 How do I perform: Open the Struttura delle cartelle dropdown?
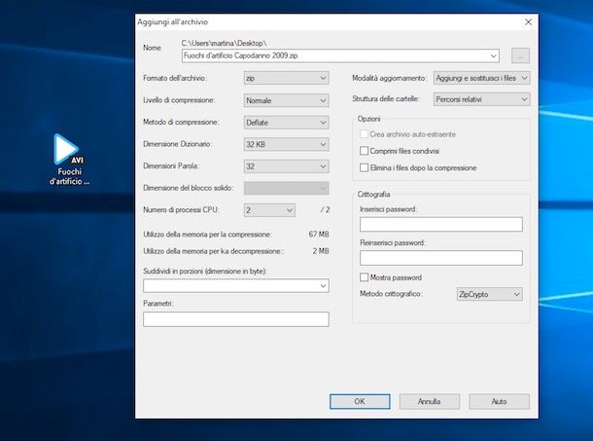(x=482, y=99)
